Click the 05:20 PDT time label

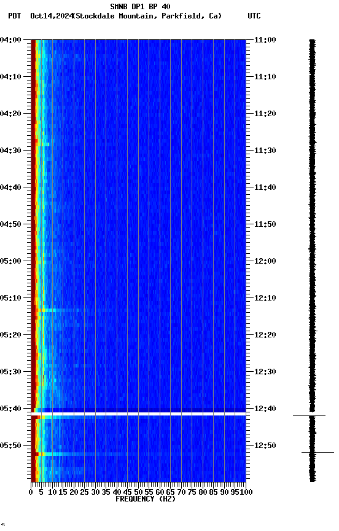click(x=10, y=335)
